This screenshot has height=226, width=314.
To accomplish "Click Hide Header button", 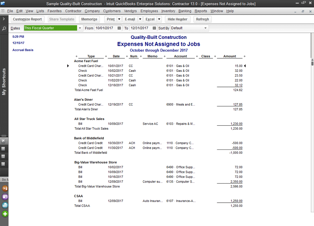I will coord(178,19).
